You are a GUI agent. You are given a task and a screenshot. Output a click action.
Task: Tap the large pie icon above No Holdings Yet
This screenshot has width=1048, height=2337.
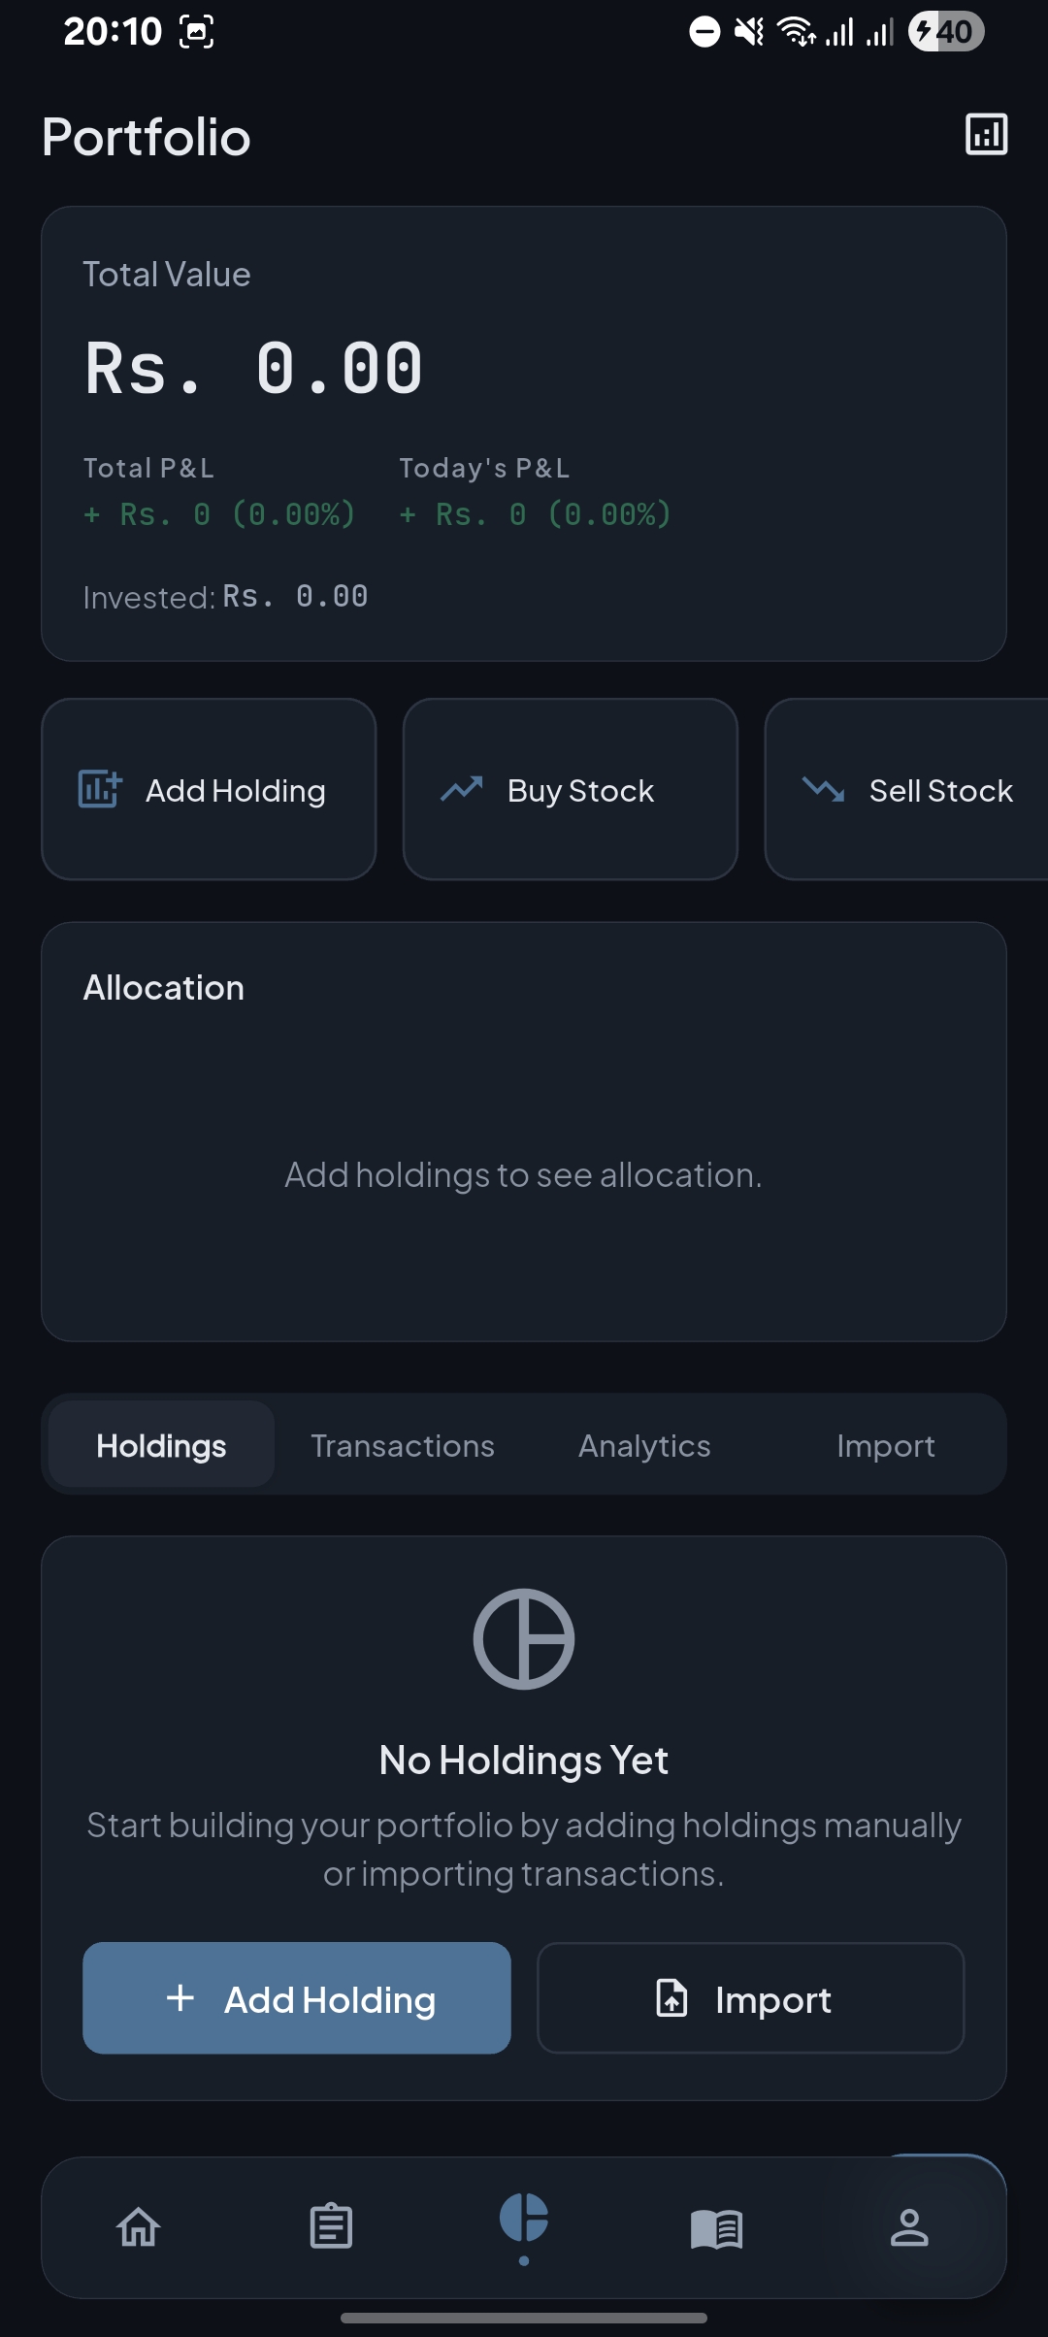[524, 1639]
